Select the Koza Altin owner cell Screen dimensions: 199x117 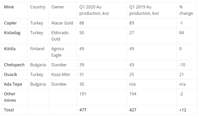61,74
